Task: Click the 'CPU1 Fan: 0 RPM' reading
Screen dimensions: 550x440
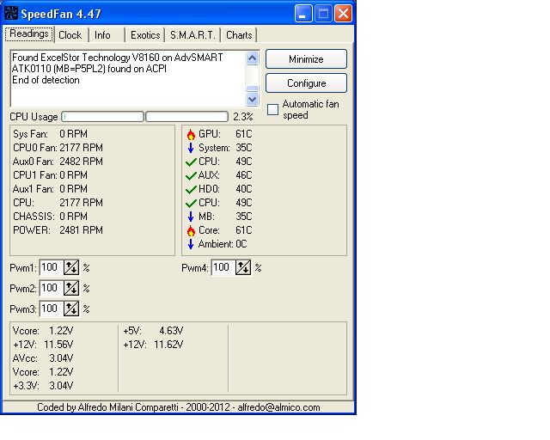Action: click(x=50, y=175)
